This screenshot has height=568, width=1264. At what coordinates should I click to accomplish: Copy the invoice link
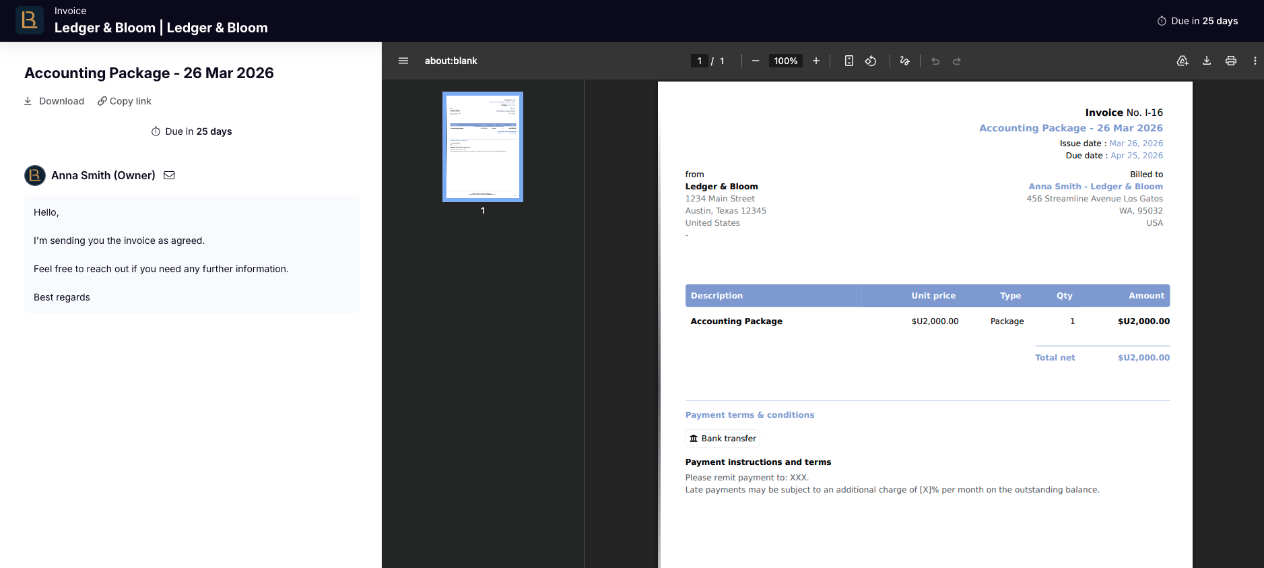[125, 101]
